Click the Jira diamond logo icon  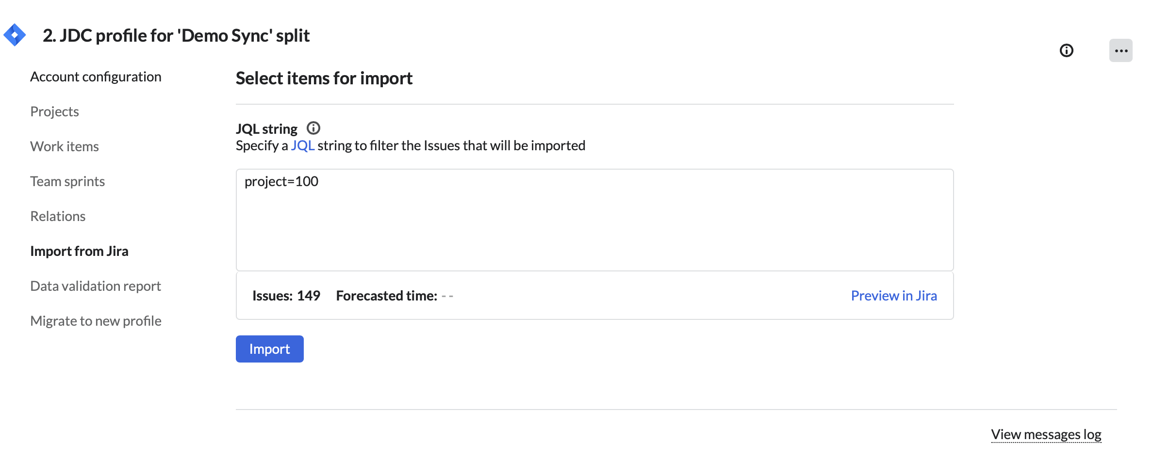pos(15,35)
